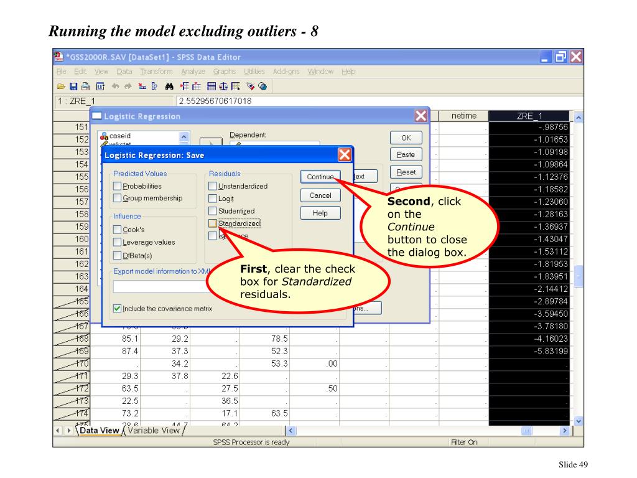
Task: Click the sheet tab scroll-right arrow
Action: [68, 430]
